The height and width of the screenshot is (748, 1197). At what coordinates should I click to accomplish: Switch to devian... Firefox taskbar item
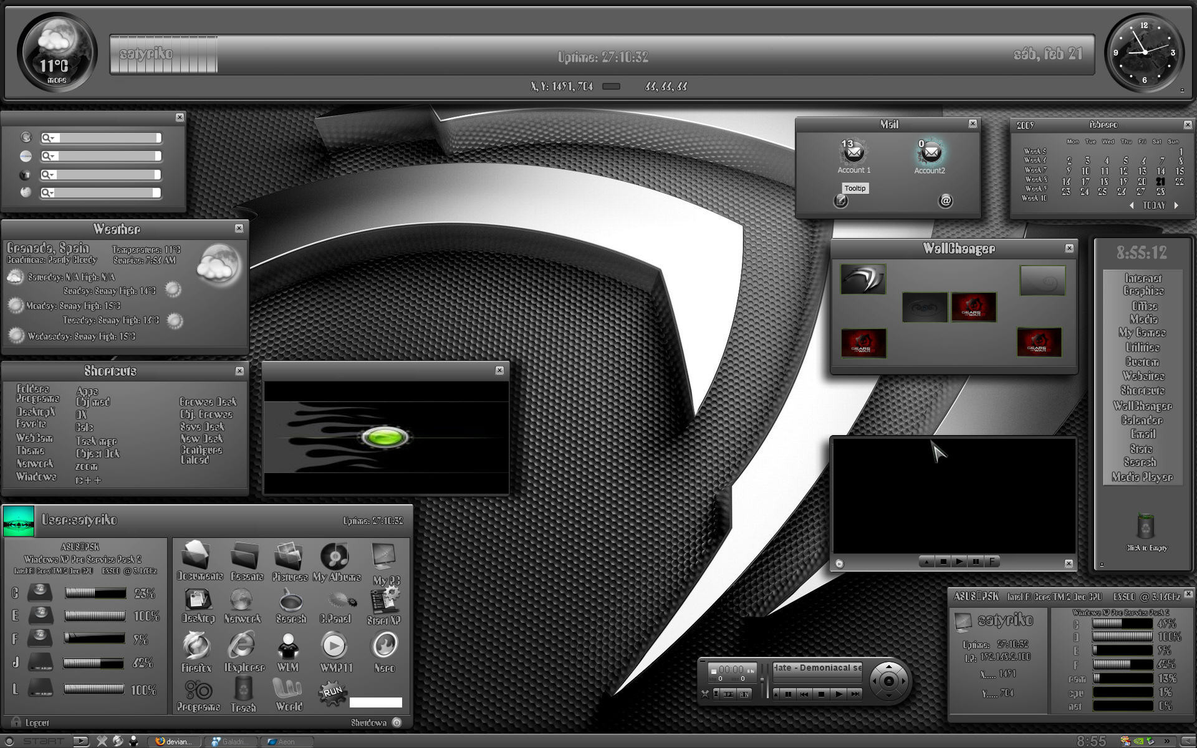click(x=175, y=741)
